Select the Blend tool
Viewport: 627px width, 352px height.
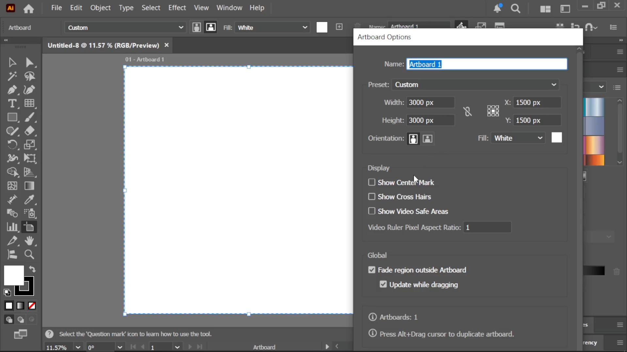(x=12, y=213)
